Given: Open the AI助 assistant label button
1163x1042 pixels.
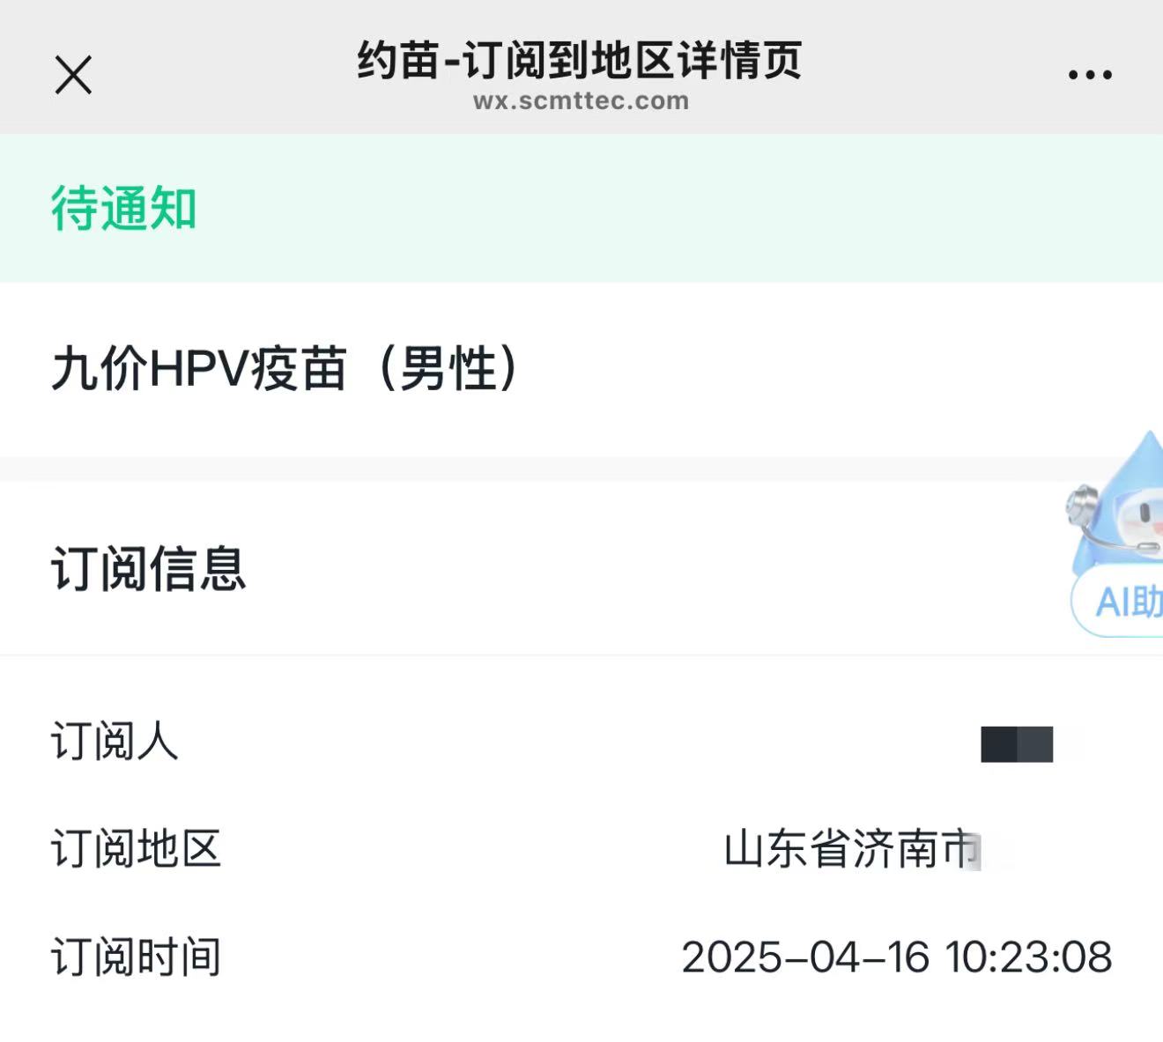Looking at the screenshot, I should 1118,602.
